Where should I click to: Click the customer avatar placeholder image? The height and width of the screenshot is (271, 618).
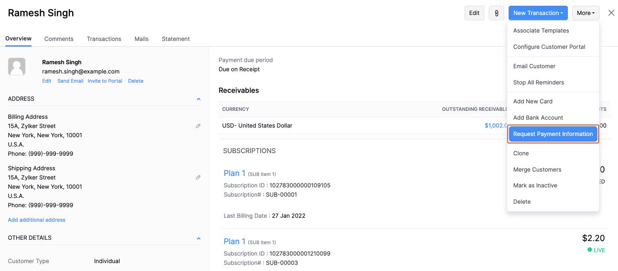click(x=16, y=66)
